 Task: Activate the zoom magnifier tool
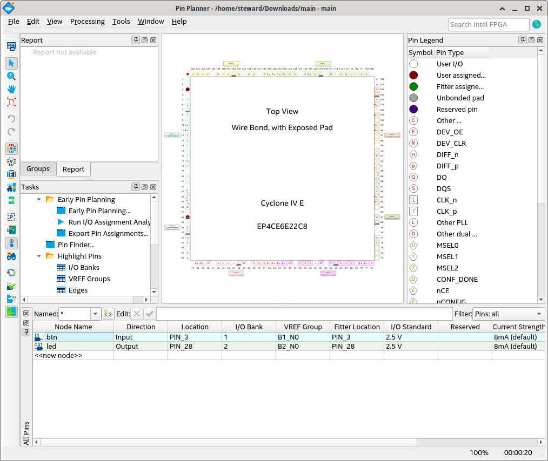(x=11, y=76)
